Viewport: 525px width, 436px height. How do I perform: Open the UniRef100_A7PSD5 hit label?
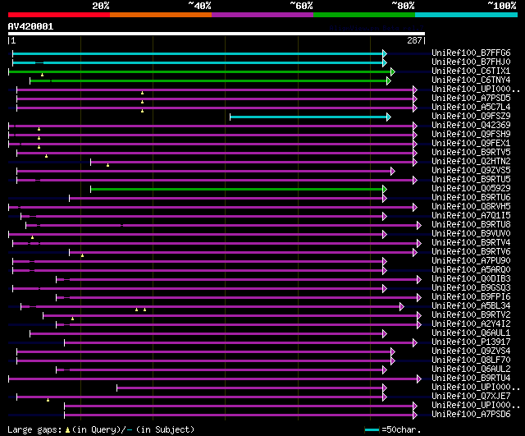tap(471, 99)
